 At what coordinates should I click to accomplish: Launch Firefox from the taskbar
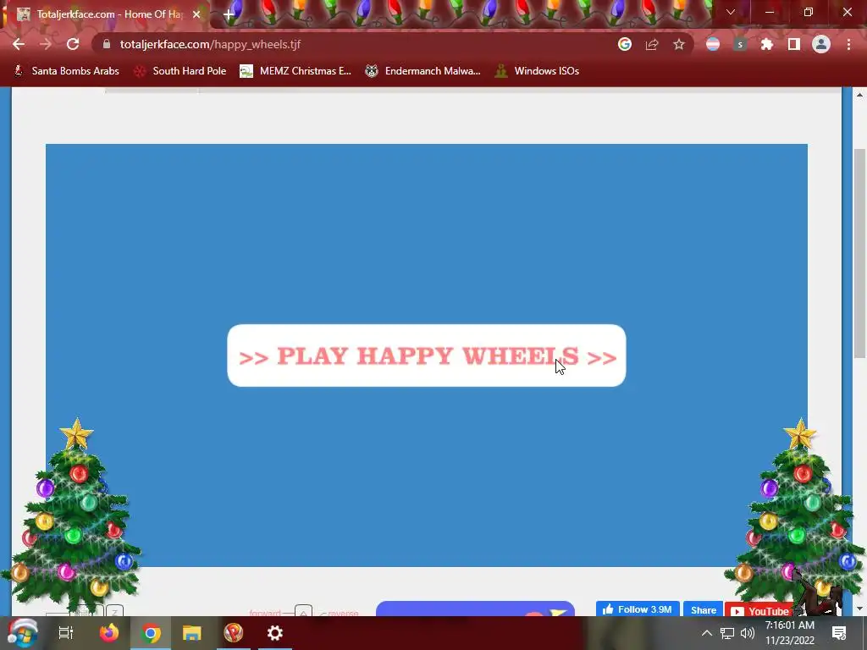[x=109, y=633]
